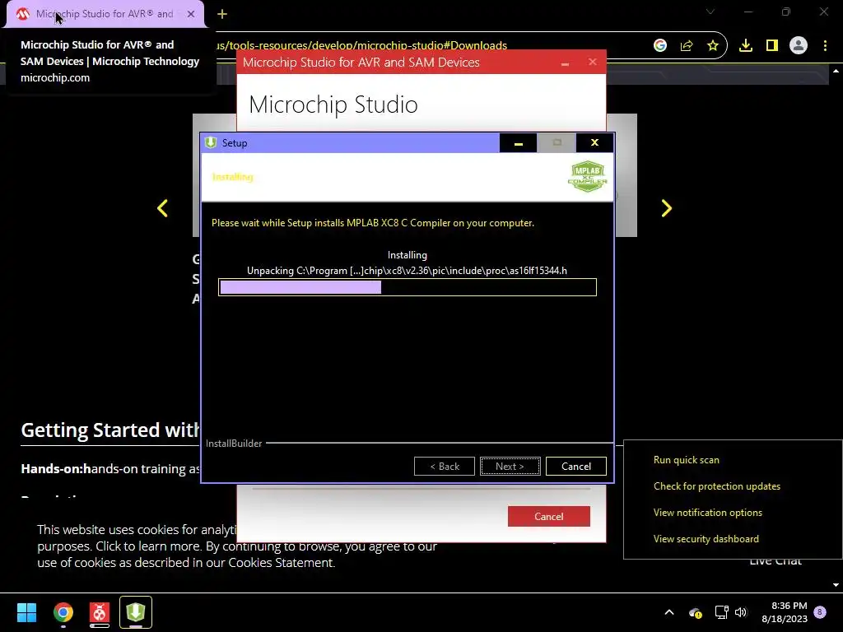843x632 pixels.
Task: Select View security dashboard
Action: (x=706, y=539)
